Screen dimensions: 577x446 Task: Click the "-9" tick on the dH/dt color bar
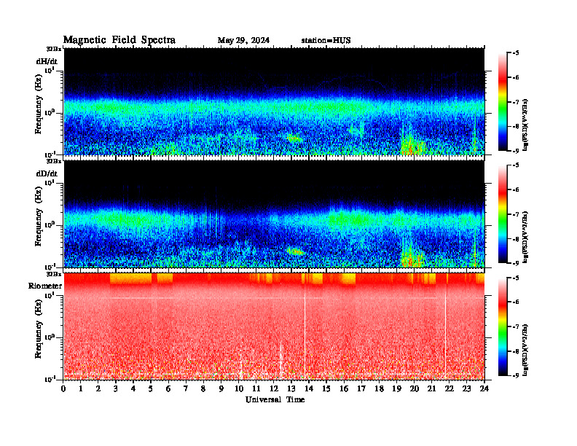(516, 151)
